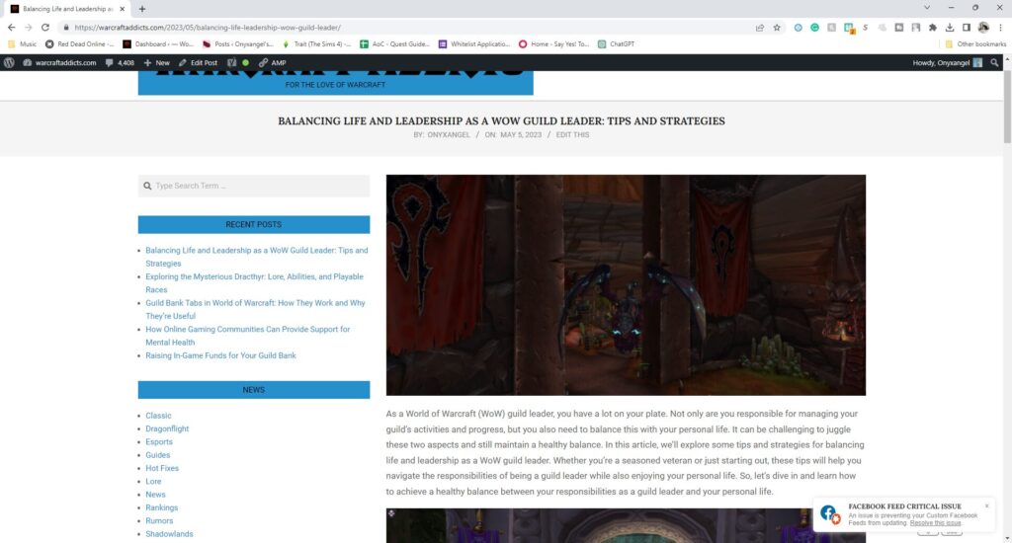The height and width of the screenshot is (543, 1012).
Task: Click the Horde banner featured image
Action: (x=626, y=285)
